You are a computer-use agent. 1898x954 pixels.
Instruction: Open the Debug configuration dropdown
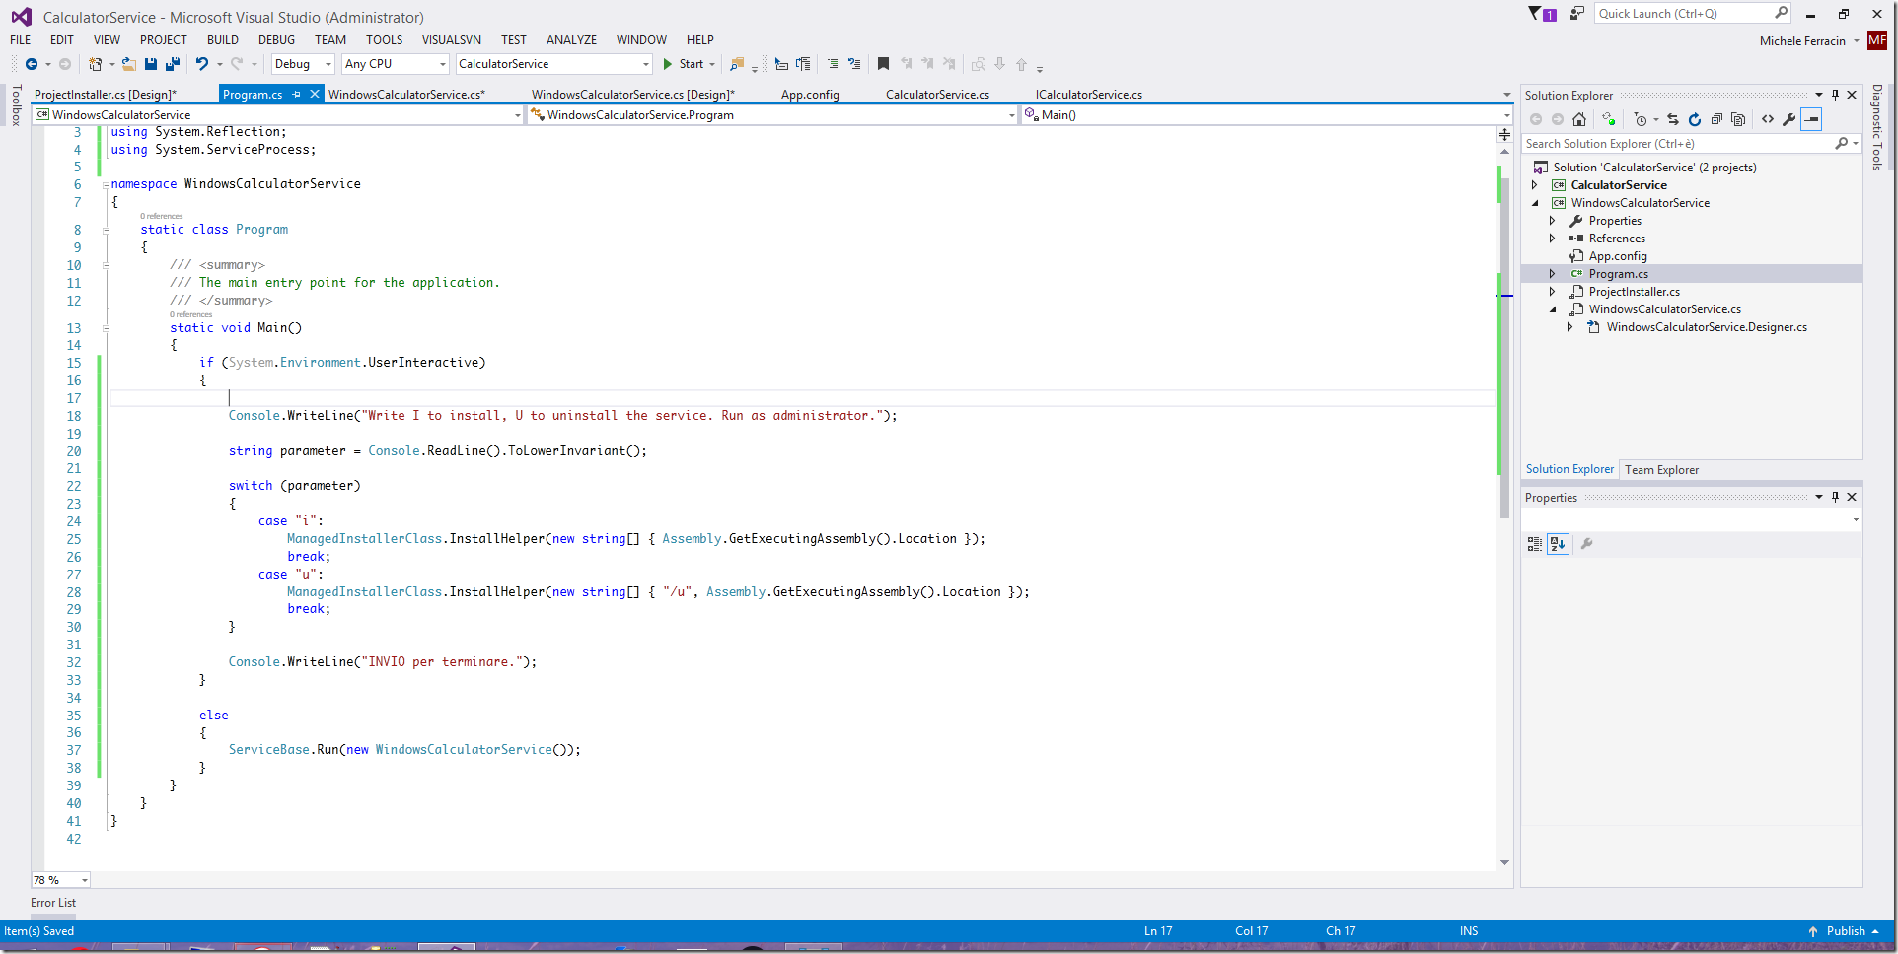click(303, 64)
